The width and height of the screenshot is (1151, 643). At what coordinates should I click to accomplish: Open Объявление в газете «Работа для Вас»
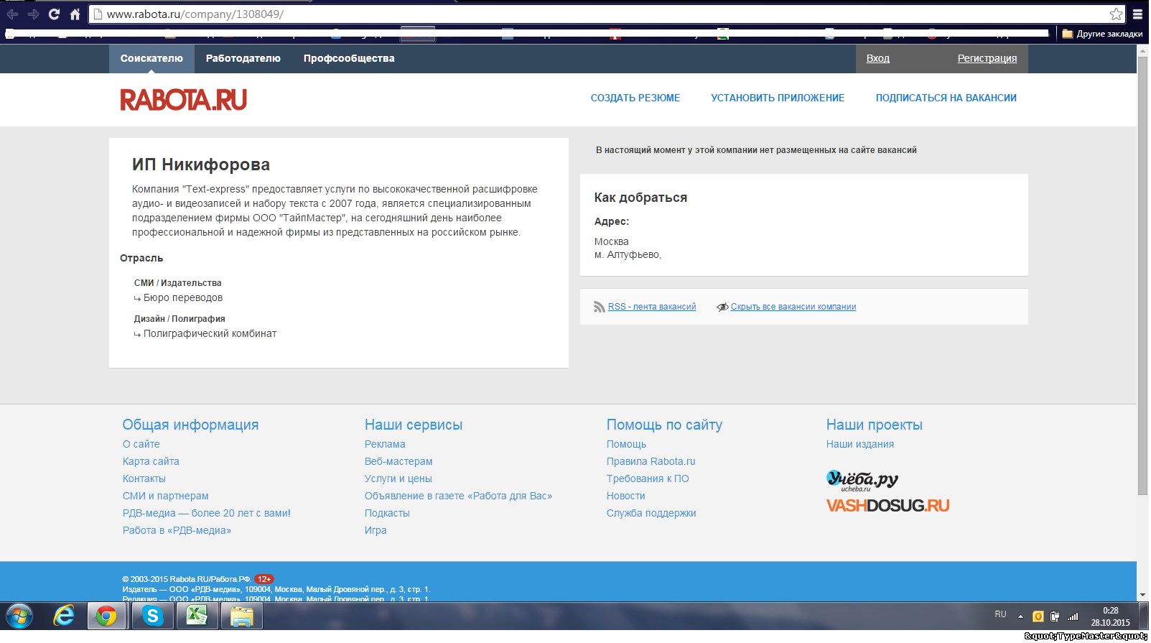tap(458, 496)
